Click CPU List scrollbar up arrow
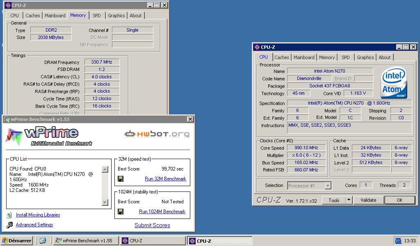The image size is (420, 246). (x=105, y=169)
